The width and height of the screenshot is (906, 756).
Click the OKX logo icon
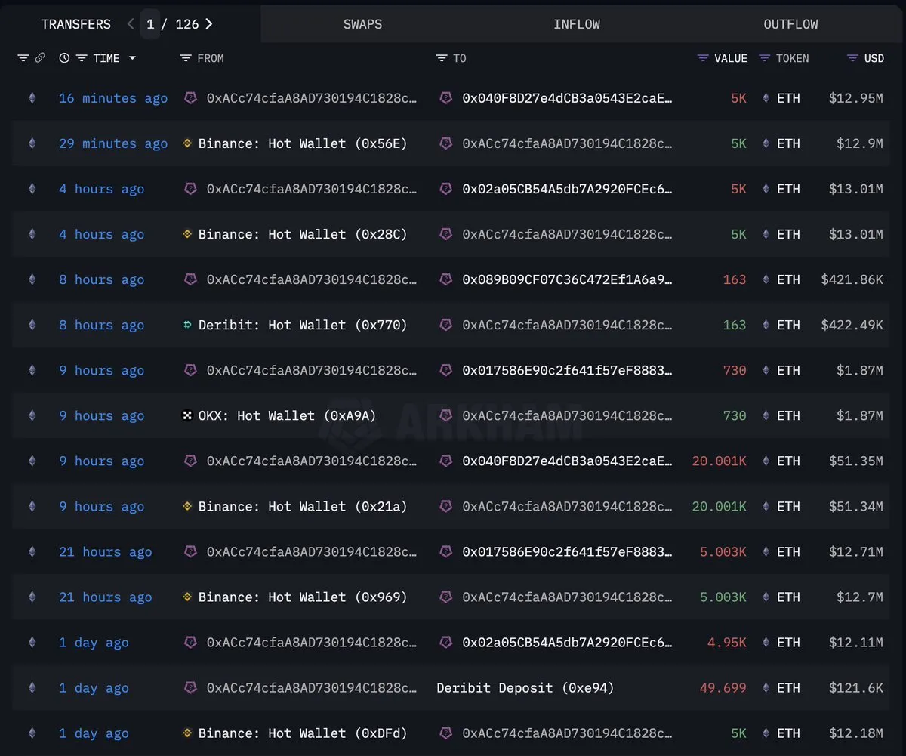[x=188, y=415]
